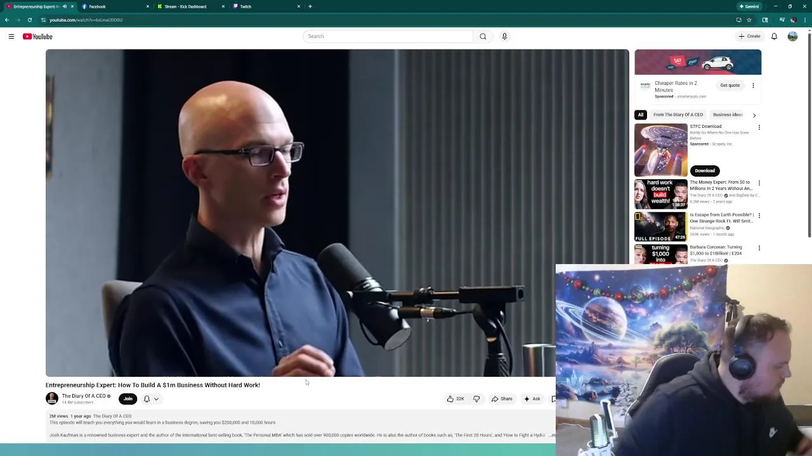Screen dimensions: 812x456
Task: Reload the page
Action: (x=29, y=20)
